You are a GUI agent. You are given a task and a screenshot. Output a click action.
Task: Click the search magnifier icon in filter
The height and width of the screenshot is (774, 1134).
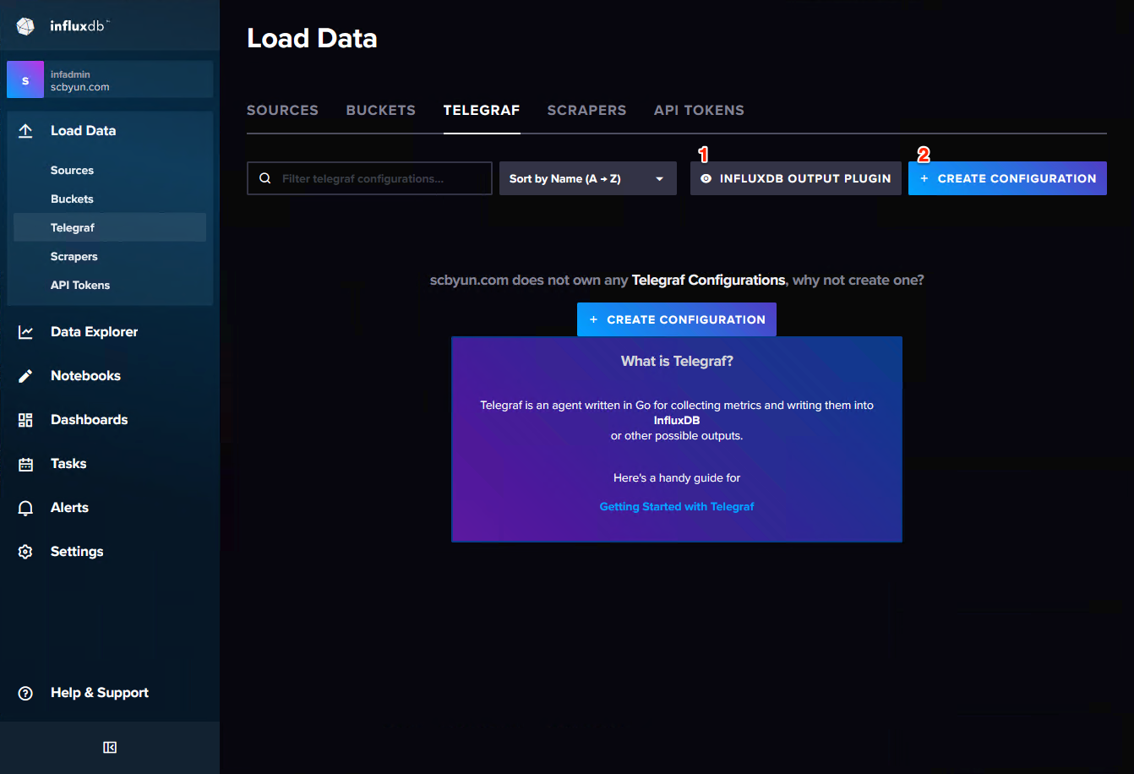265,178
